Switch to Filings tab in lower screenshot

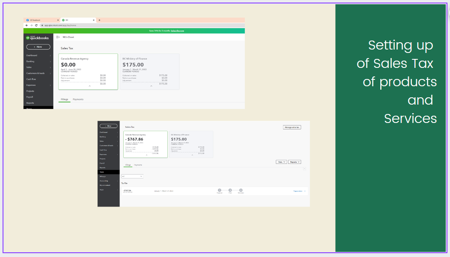pyautogui.click(x=128, y=165)
